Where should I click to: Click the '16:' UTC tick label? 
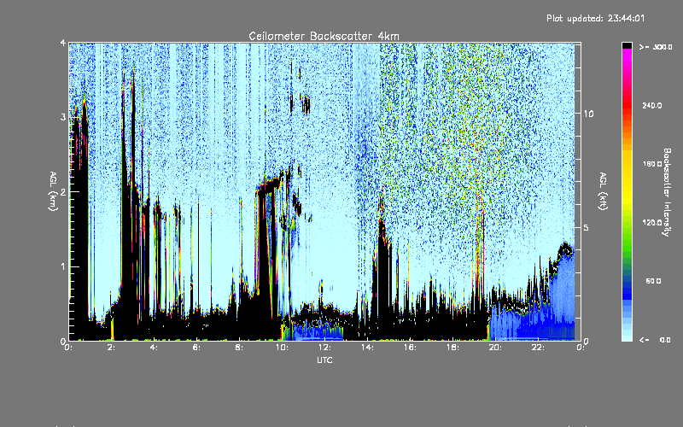[x=410, y=348]
